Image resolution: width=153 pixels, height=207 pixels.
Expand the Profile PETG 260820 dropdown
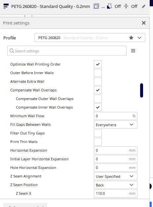90,38
